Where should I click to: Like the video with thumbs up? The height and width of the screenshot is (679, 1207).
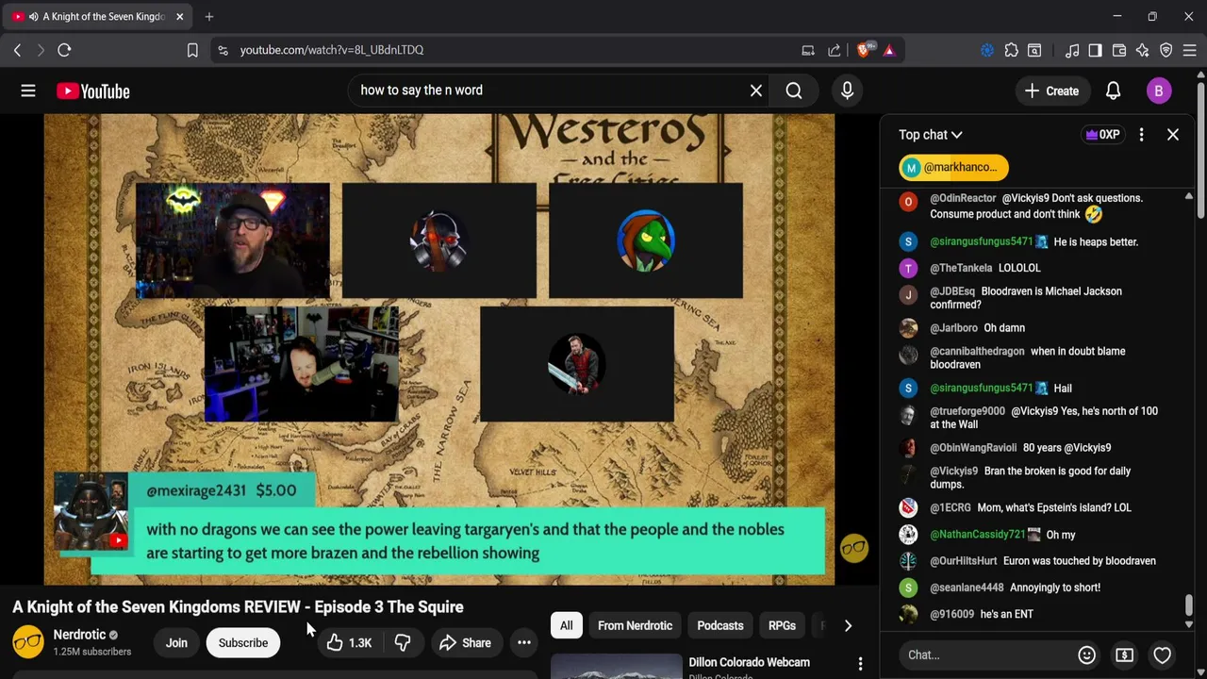tap(350, 643)
